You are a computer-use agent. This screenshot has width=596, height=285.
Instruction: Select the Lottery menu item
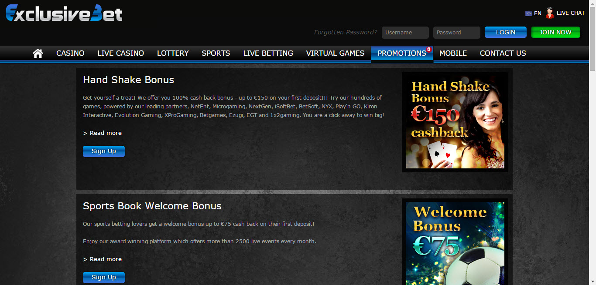coord(173,53)
